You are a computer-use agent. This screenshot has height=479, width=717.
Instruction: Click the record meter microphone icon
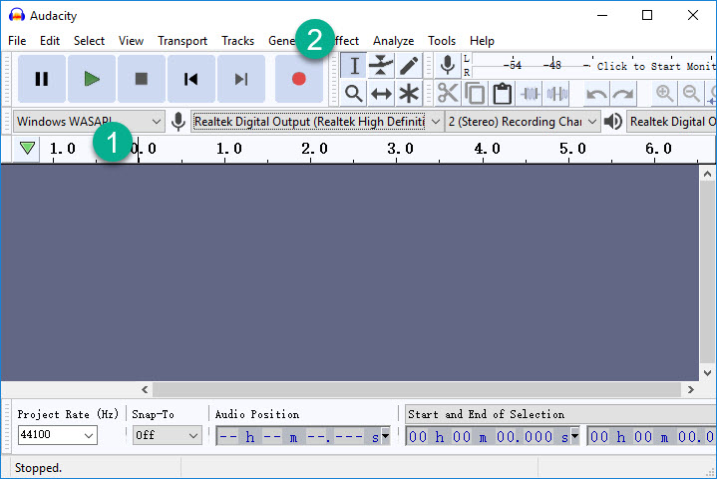coord(447,66)
